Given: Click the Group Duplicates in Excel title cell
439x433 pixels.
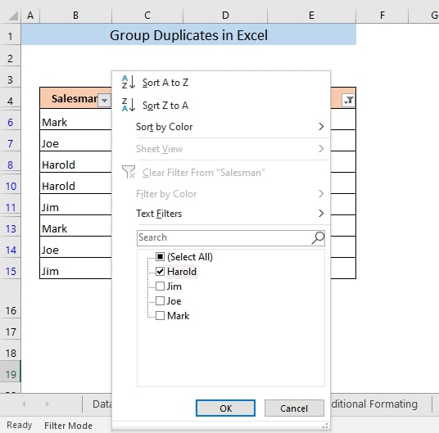Looking at the screenshot, I should 188,34.
